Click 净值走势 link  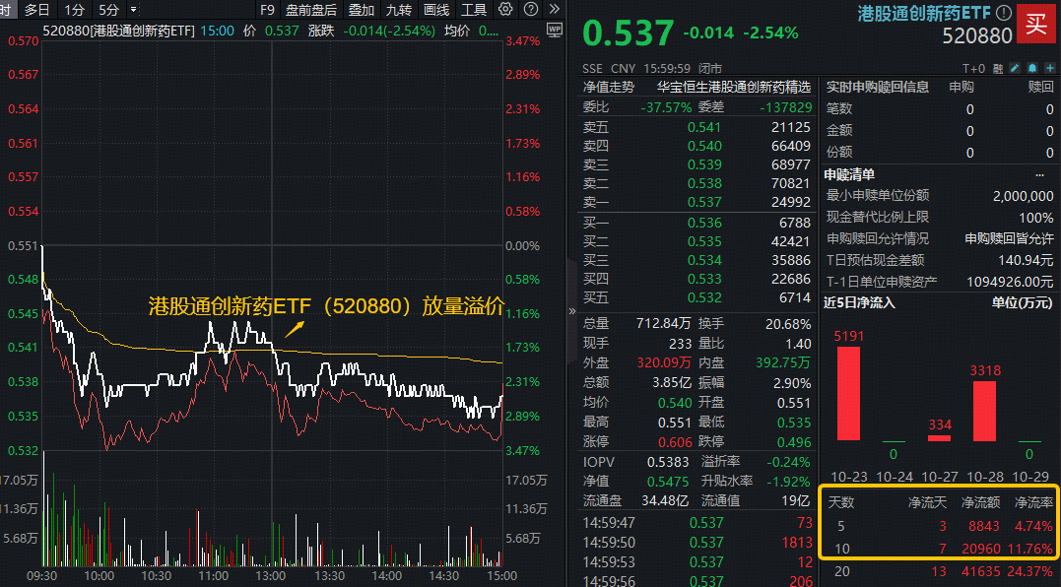click(609, 88)
